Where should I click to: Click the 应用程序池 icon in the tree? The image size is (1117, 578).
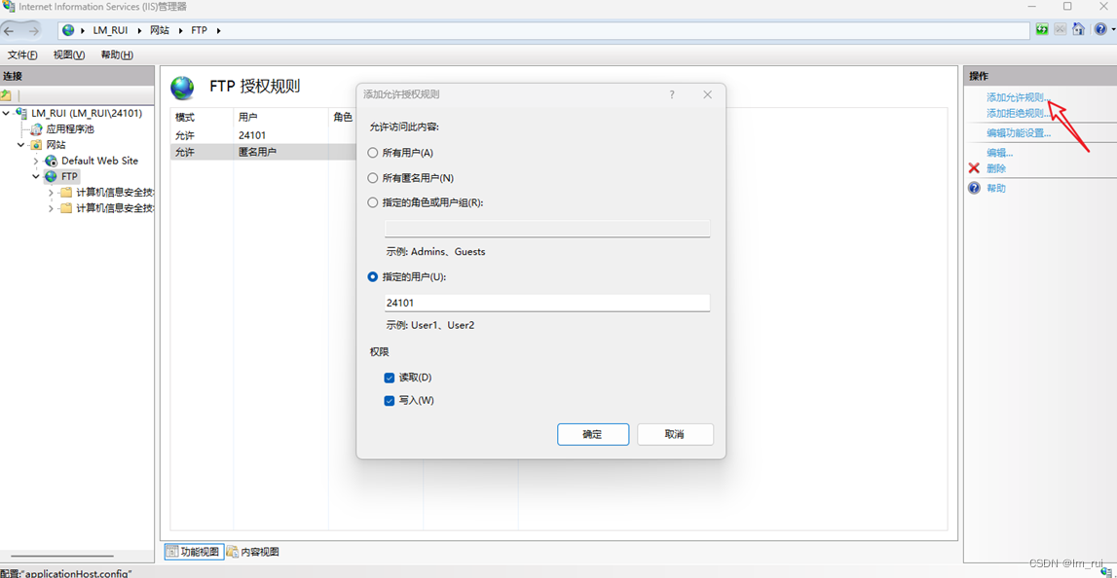click(36, 128)
